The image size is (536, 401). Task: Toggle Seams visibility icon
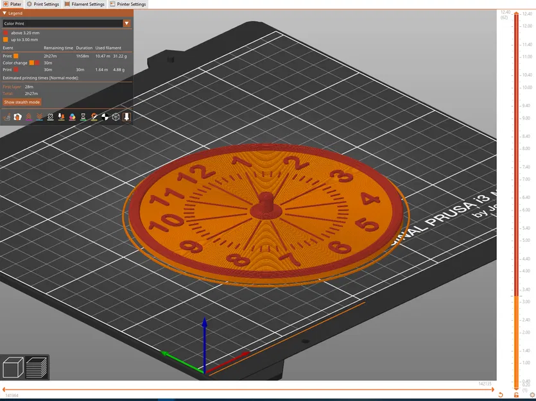coord(51,117)
